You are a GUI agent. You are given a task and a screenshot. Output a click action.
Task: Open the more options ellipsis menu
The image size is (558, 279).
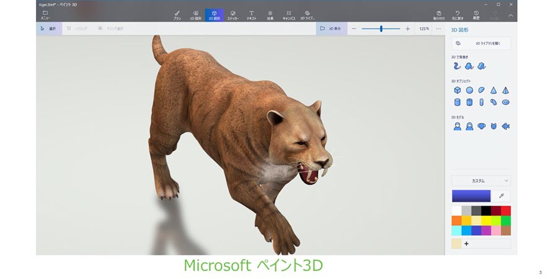pos(438,29)
